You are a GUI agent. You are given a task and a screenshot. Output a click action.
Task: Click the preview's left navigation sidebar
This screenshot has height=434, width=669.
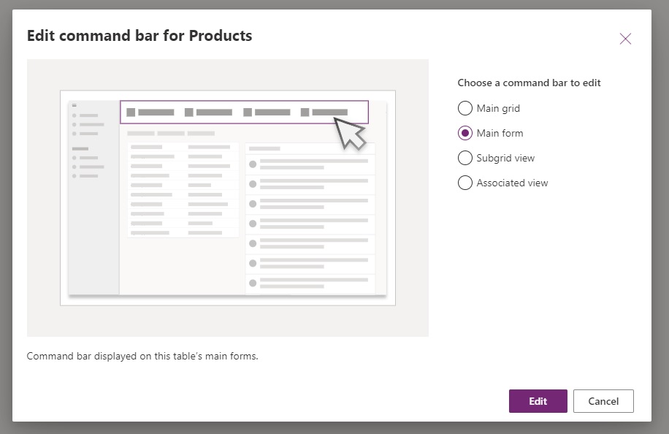click(x=94, y=197)
